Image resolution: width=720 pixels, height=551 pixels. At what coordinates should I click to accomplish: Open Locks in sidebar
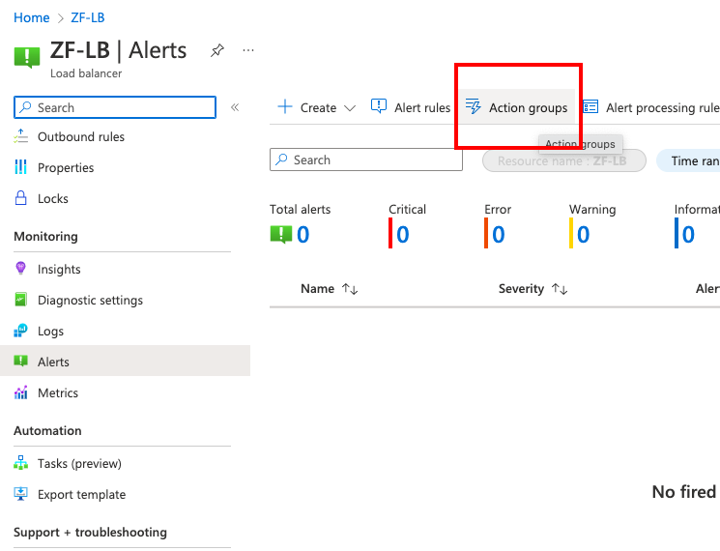coord(53,198)
